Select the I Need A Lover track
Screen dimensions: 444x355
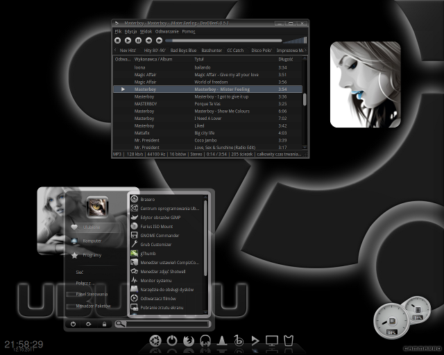coord(207,119)
